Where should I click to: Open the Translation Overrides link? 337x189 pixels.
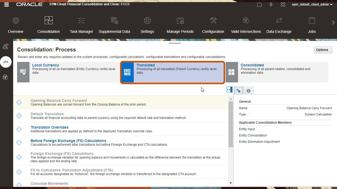49,127
